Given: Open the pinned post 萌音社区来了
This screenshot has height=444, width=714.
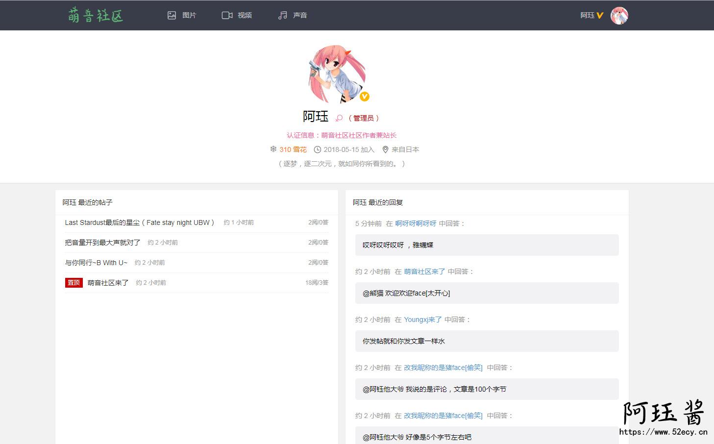Looking at the screenshot, I should pyautogui.click(x=108, y=283).
